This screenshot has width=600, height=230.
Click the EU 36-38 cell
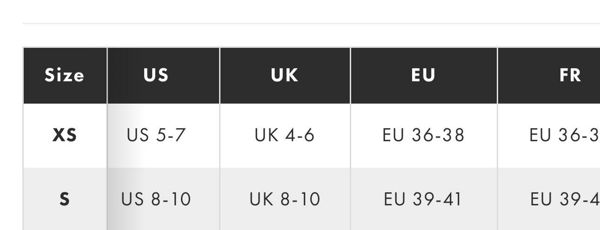423,135
